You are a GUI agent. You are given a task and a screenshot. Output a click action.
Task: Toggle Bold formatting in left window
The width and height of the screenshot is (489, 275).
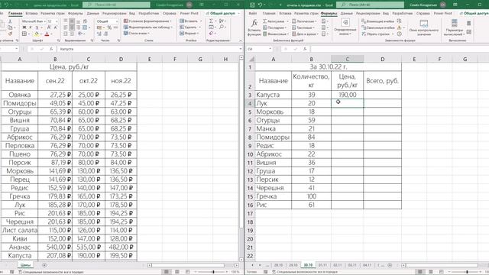coord(24,27)
